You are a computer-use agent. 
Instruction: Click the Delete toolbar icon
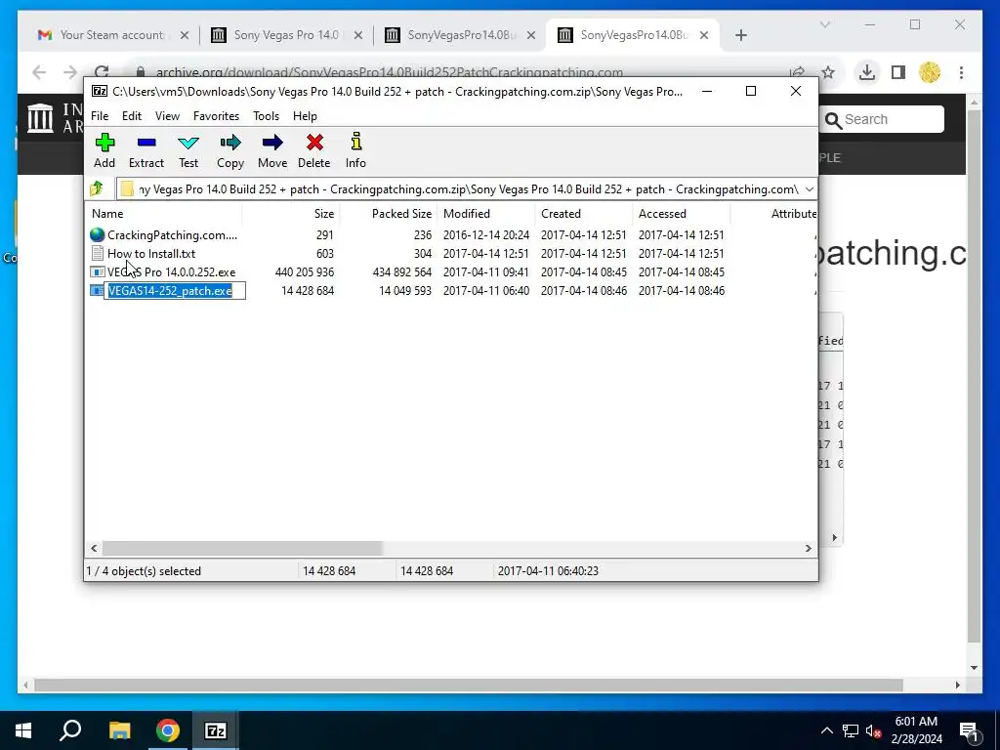click(x=314, y=143)
